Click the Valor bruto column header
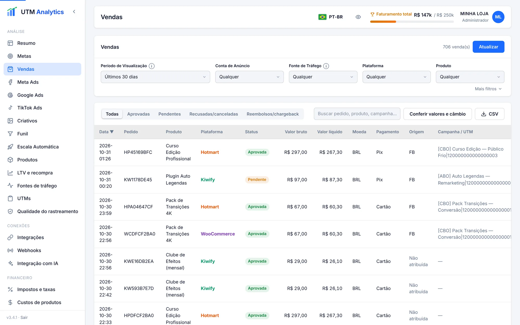Viewport: 520px width, 325px height. click(296, 132)
